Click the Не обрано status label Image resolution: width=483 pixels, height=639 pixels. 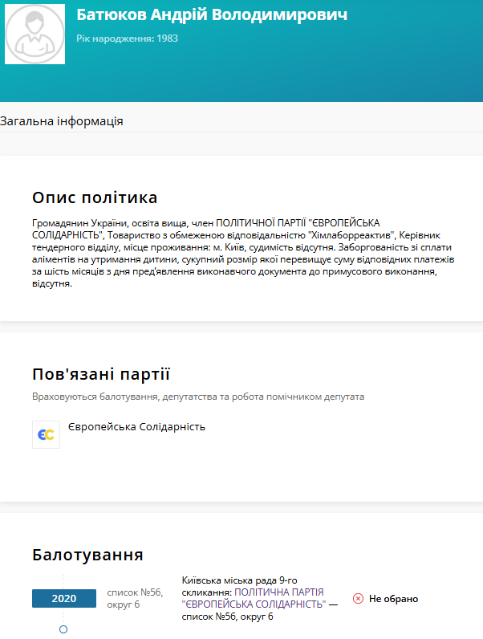[393, 599]
